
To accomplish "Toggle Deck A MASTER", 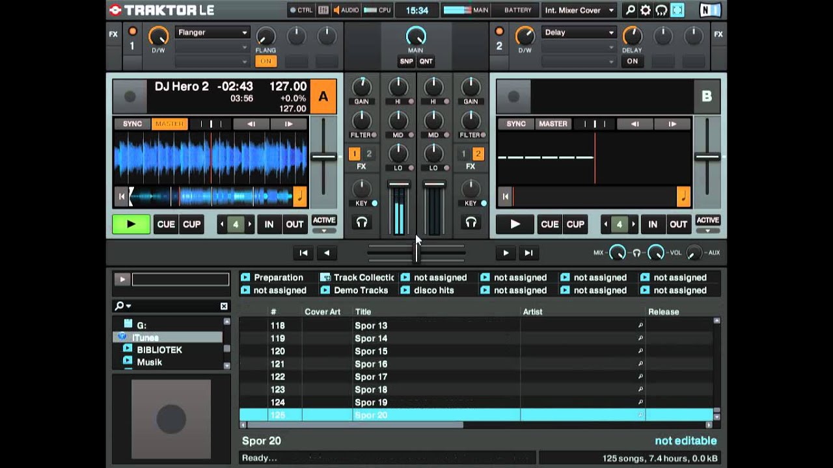I will 169,124.
